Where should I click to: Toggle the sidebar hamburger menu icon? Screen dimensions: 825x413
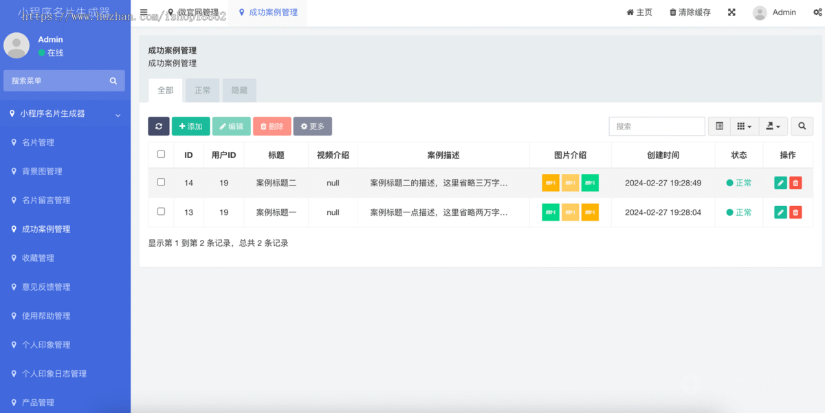click(x=143, y=11)
